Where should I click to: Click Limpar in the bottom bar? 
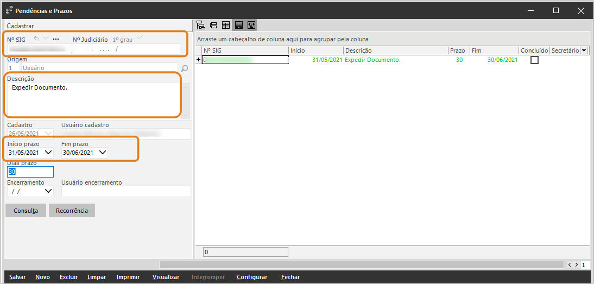coord(97,277)
